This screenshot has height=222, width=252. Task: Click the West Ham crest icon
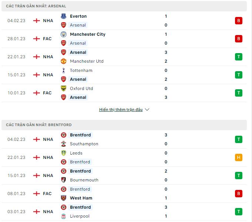coord(64,198)
